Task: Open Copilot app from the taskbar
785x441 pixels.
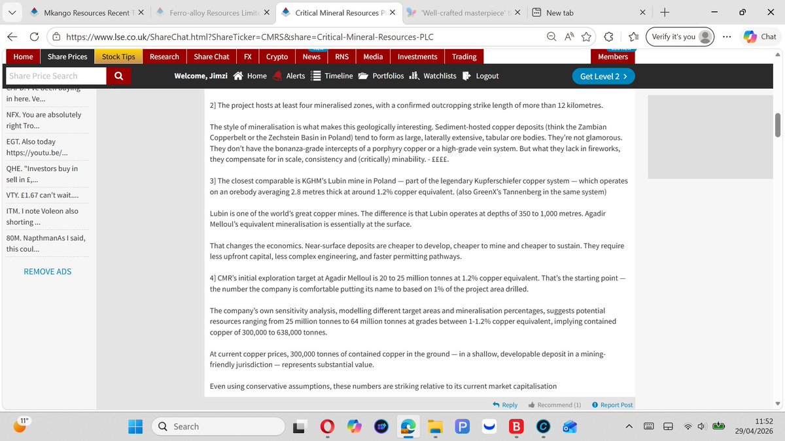Action: coord(354,427)
